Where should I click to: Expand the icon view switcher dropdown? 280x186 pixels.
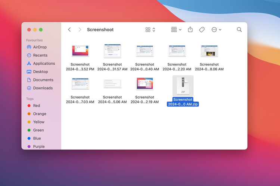150,30
